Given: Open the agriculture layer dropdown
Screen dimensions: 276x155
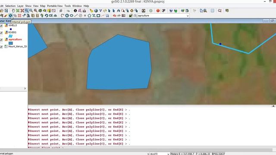Looking at the screenshot, I should click(x=188, y=16).
